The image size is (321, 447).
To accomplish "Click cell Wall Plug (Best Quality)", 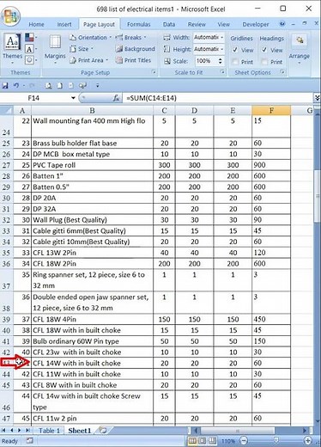I will [92, 220].
